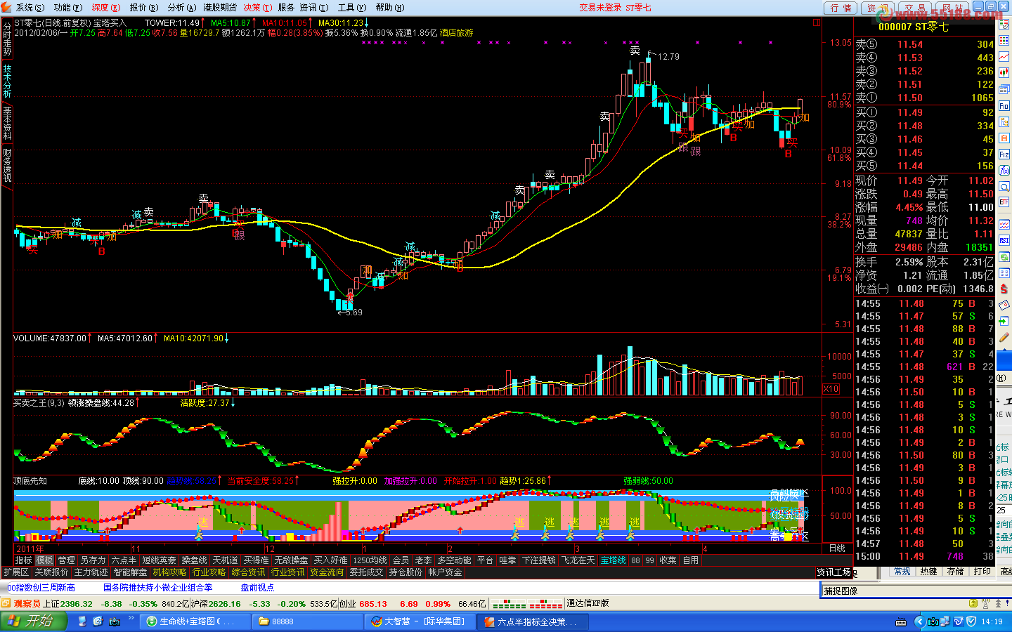Click the 盘前视点 news link
Screen dimensions: 1012x632
(x=257, y=588)
